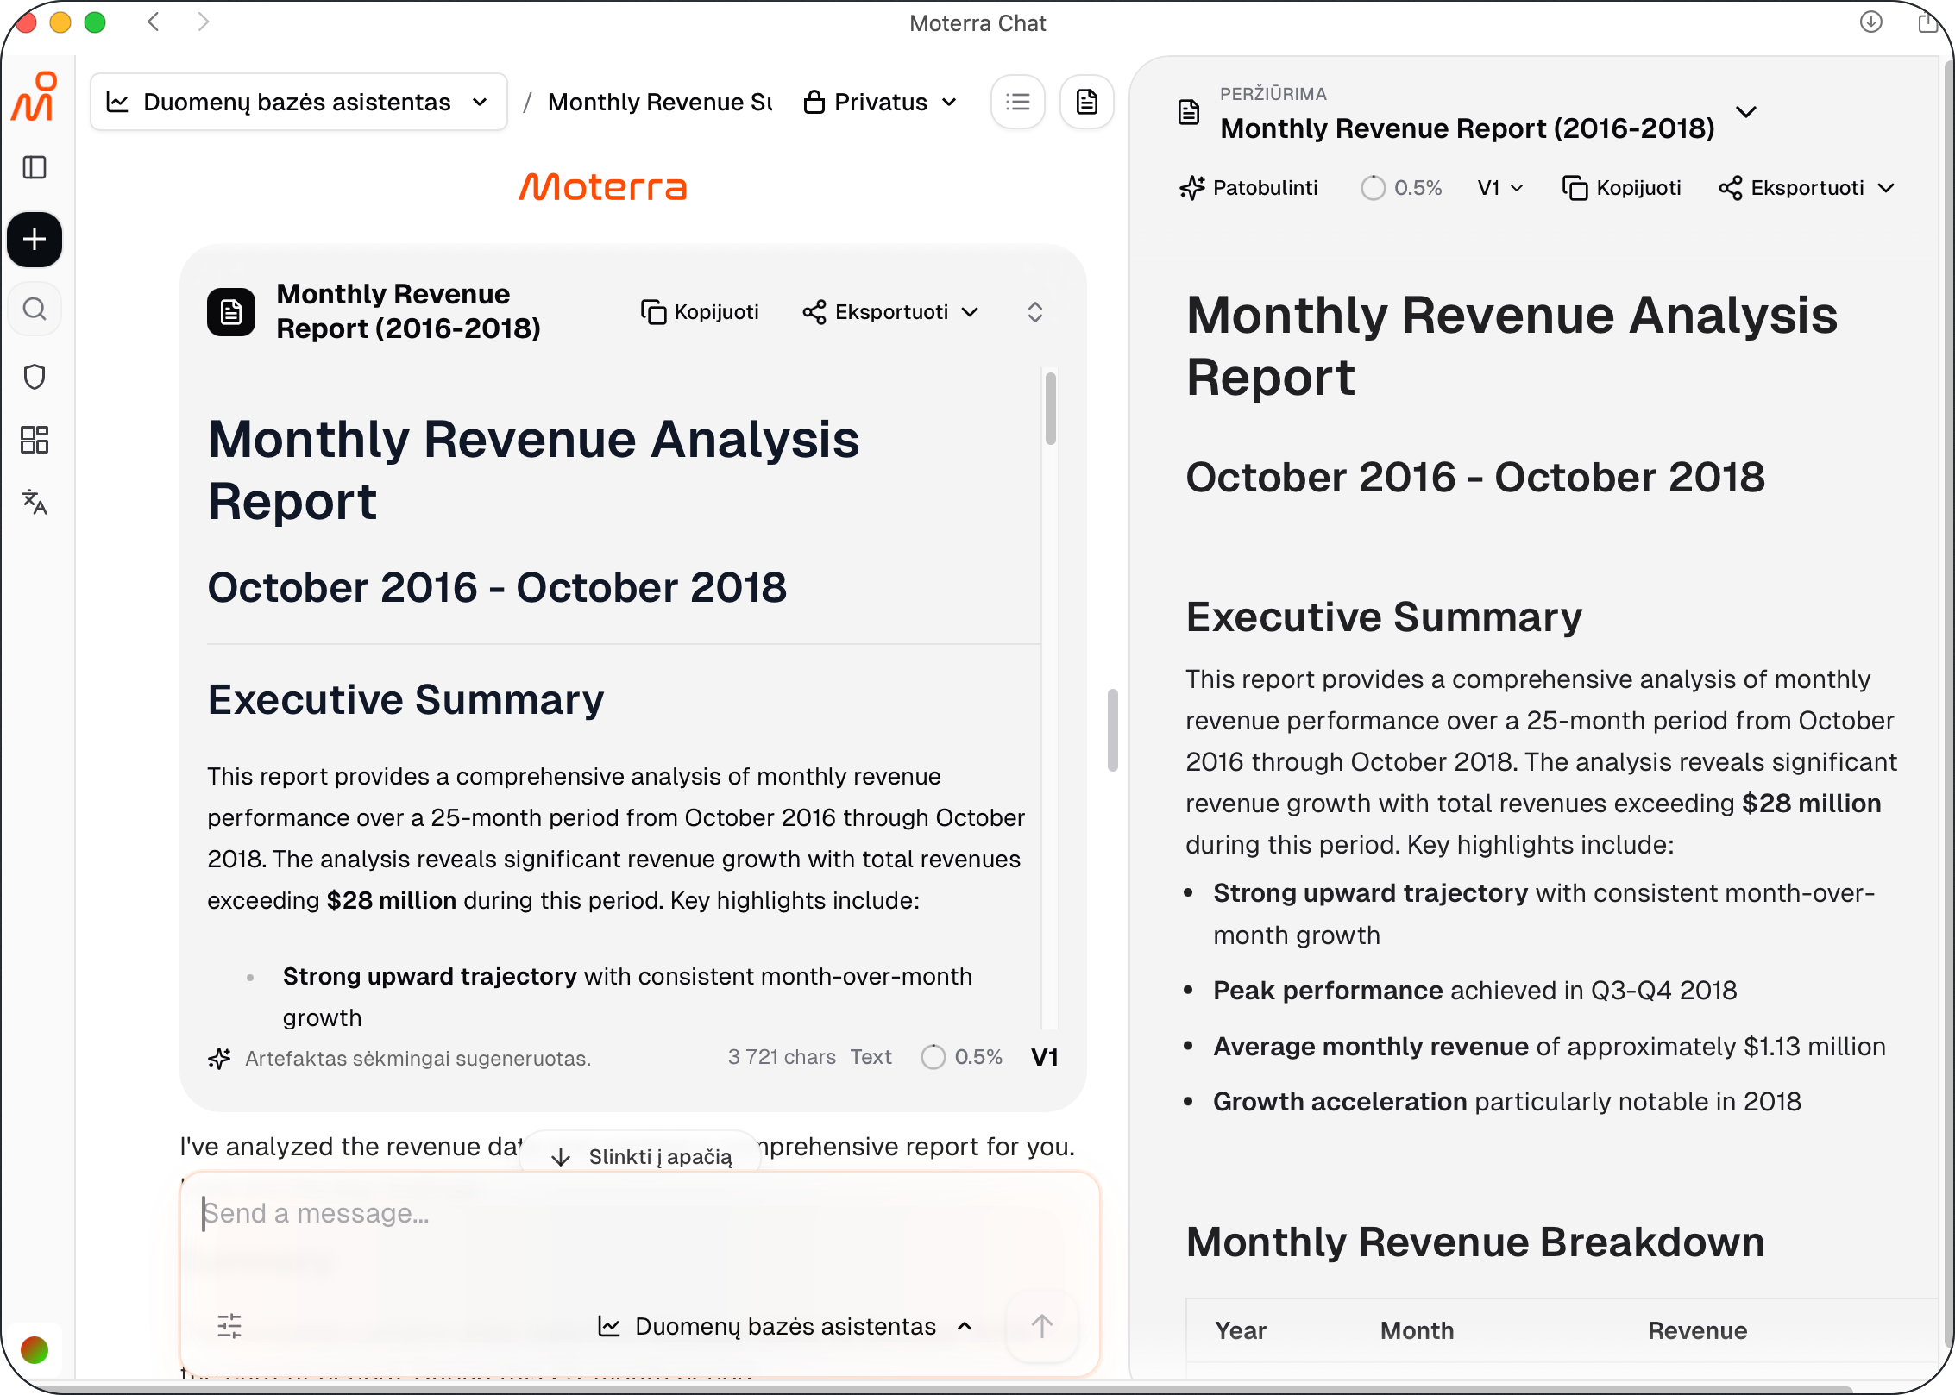1955x1395 pixels.
Task: Click the 'Month' table column header
Action: [x=1418, y=1330]
